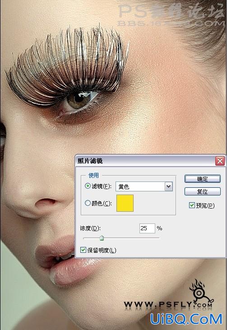Toggle the 保留明度(L) checkbox
The image size is (227, 330).
pyautogui.click(x=83, y=250)
